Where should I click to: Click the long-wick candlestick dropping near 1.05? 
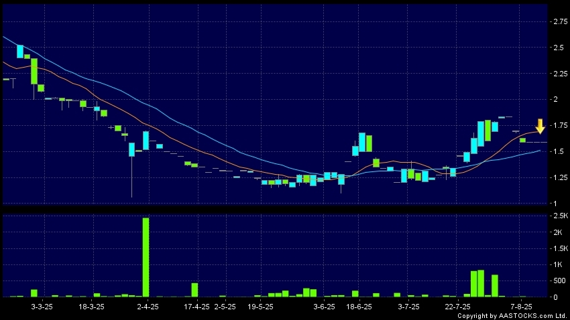click(x=131, y=170)
